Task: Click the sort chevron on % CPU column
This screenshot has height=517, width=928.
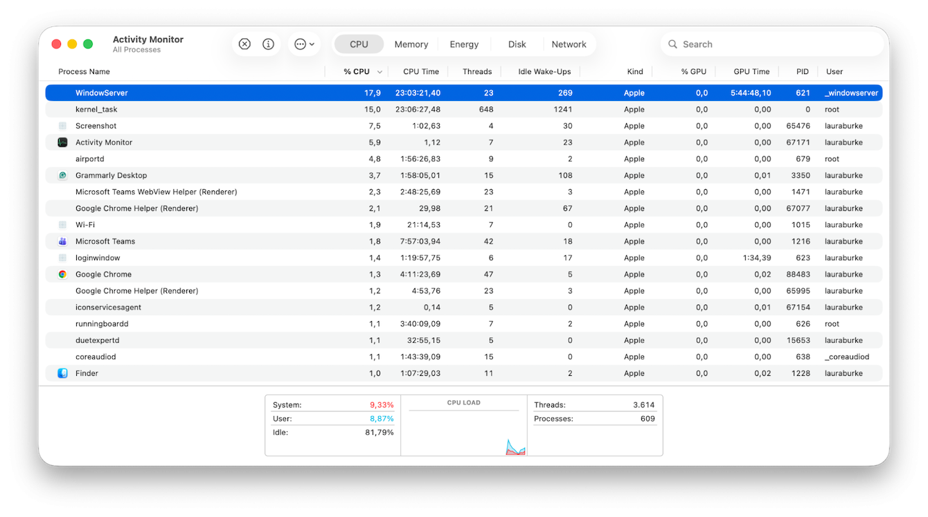Action: click(379, 71)
